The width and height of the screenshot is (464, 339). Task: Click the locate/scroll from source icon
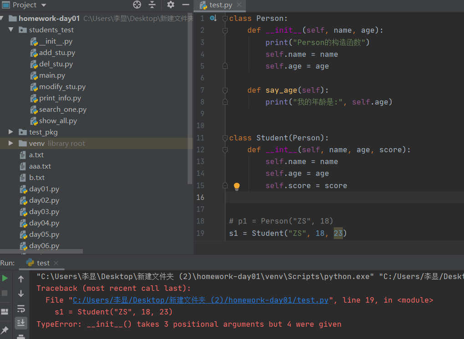point(137,5)
